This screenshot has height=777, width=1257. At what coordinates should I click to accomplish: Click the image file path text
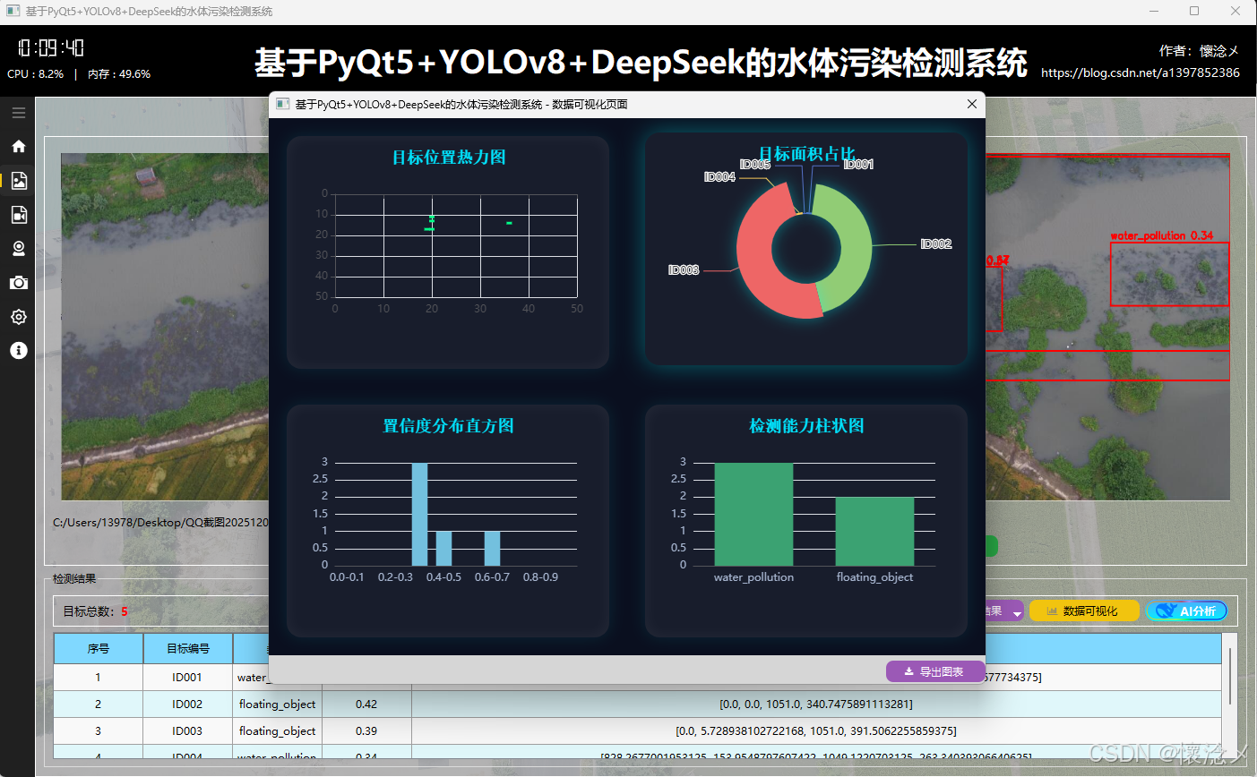pyautogui.click(x=160, y=522)
